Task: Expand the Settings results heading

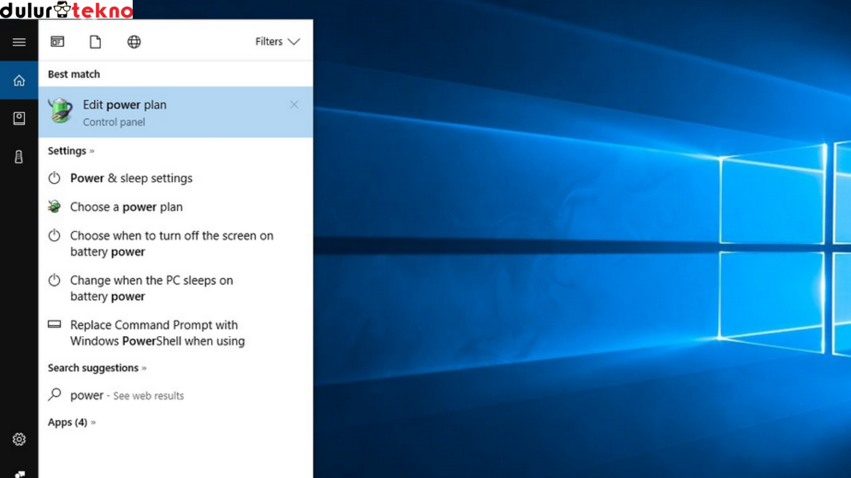Action: tap(71, 151)
